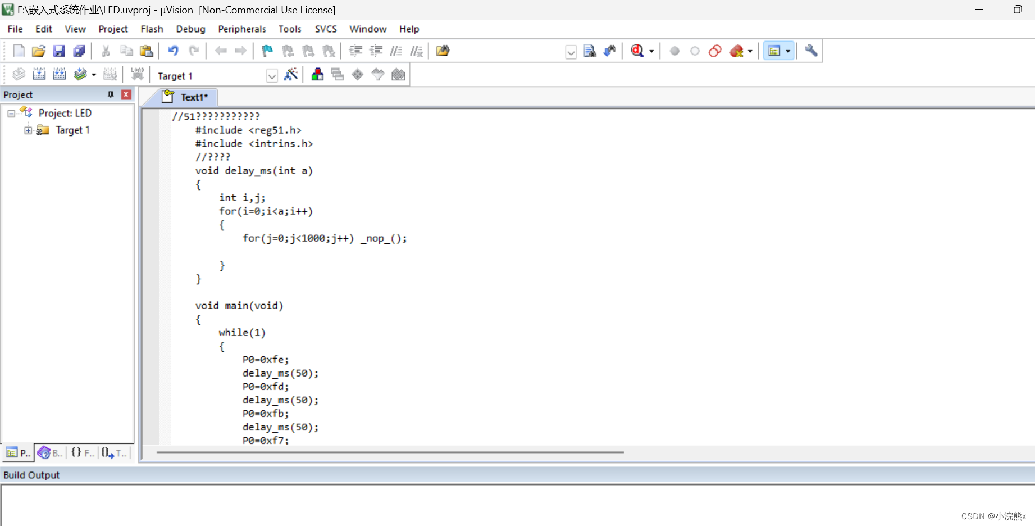Open the Flash menu

pyautogui.click(x=152, y=29)
